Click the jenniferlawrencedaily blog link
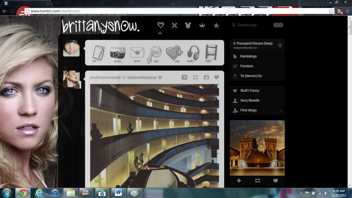Image resolution: width=352 pixels, height=198 pixels. click(106, 77)
